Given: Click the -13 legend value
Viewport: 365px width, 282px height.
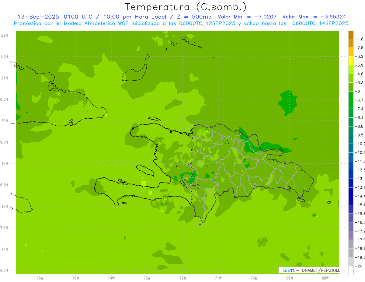Looking at the screenshot, I should pos(359,179).
